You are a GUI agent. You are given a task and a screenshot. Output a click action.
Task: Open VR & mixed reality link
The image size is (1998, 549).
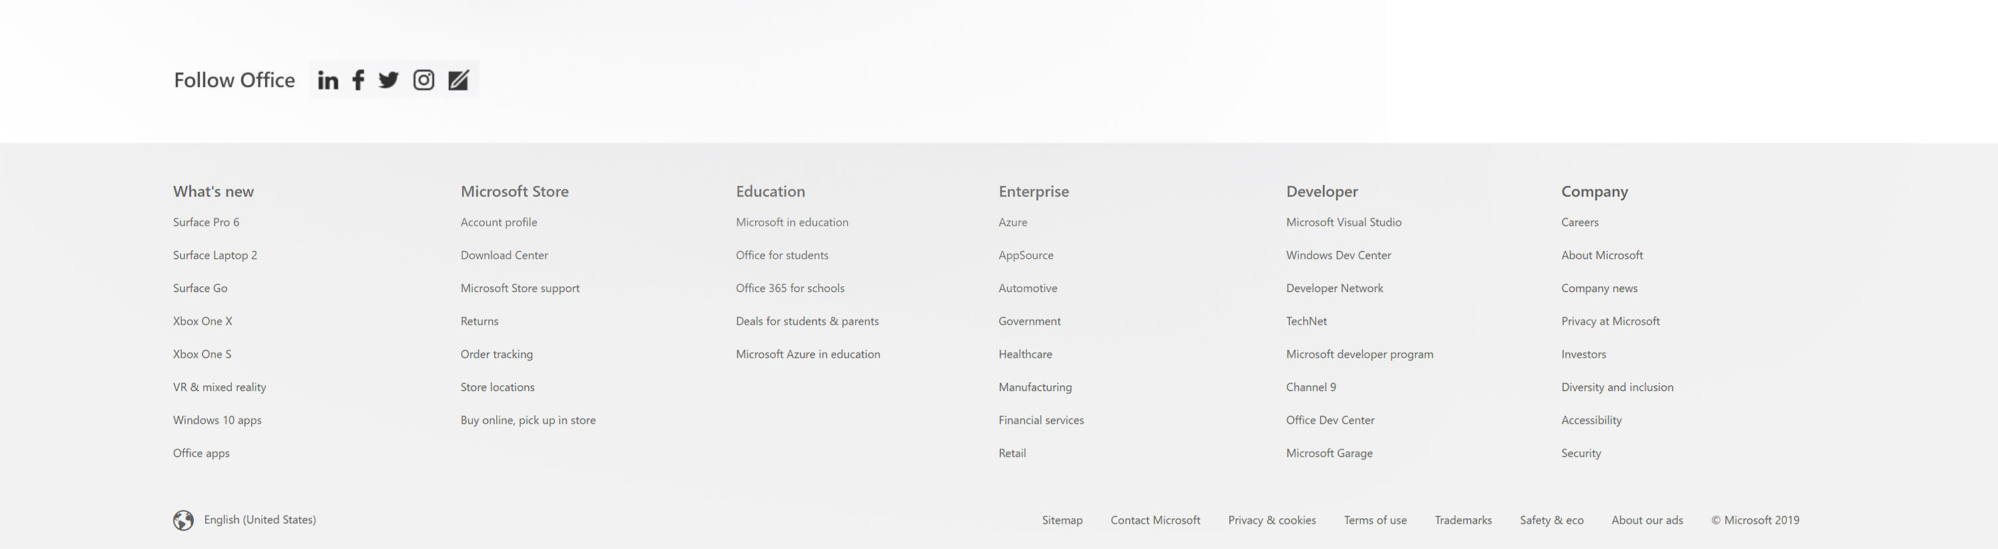(220, 387)
